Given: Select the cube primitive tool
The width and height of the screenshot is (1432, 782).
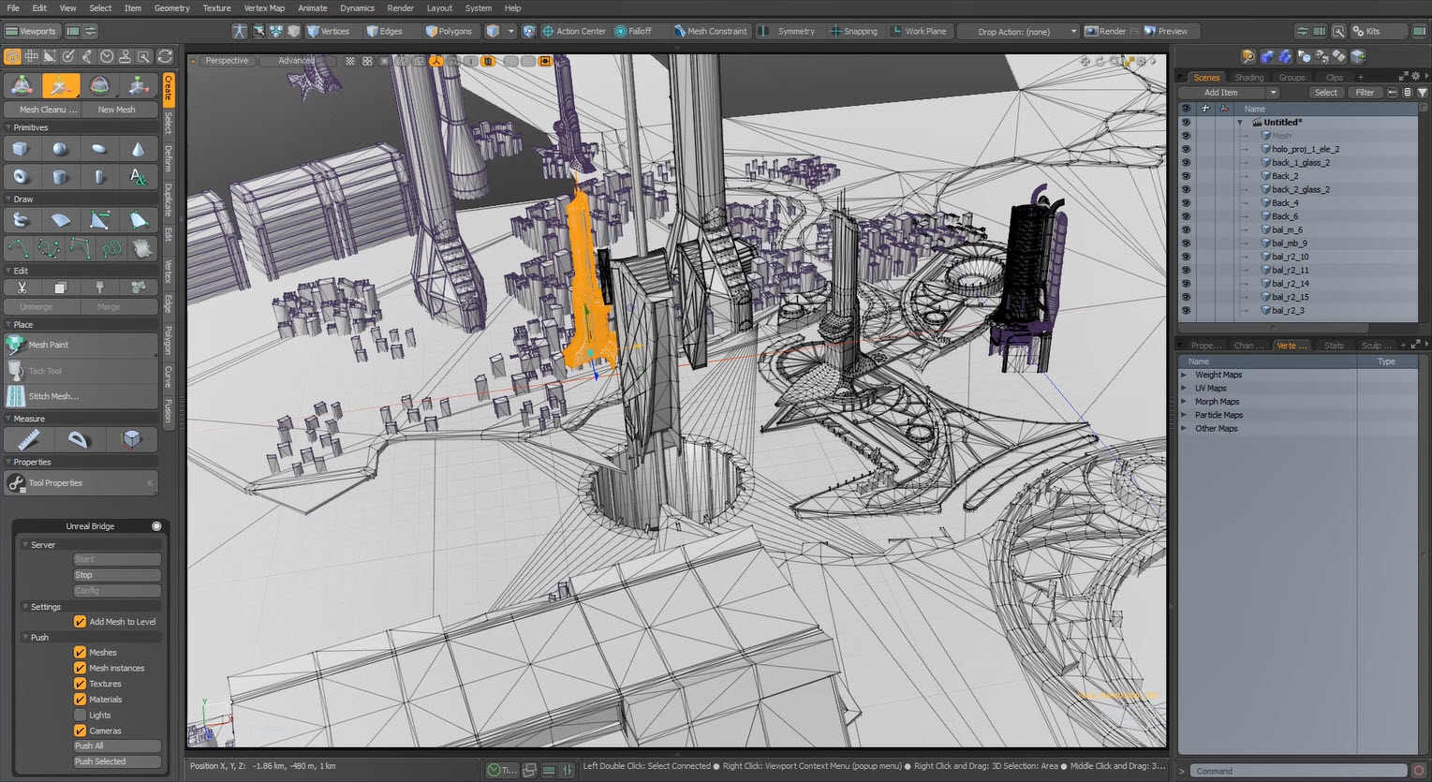Looking at the screenshot, I should 21,148.
